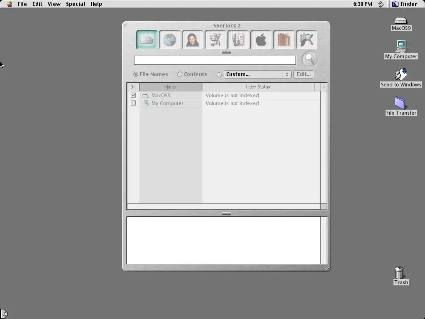Open the Custom... popup menu

tap(257, 74)
